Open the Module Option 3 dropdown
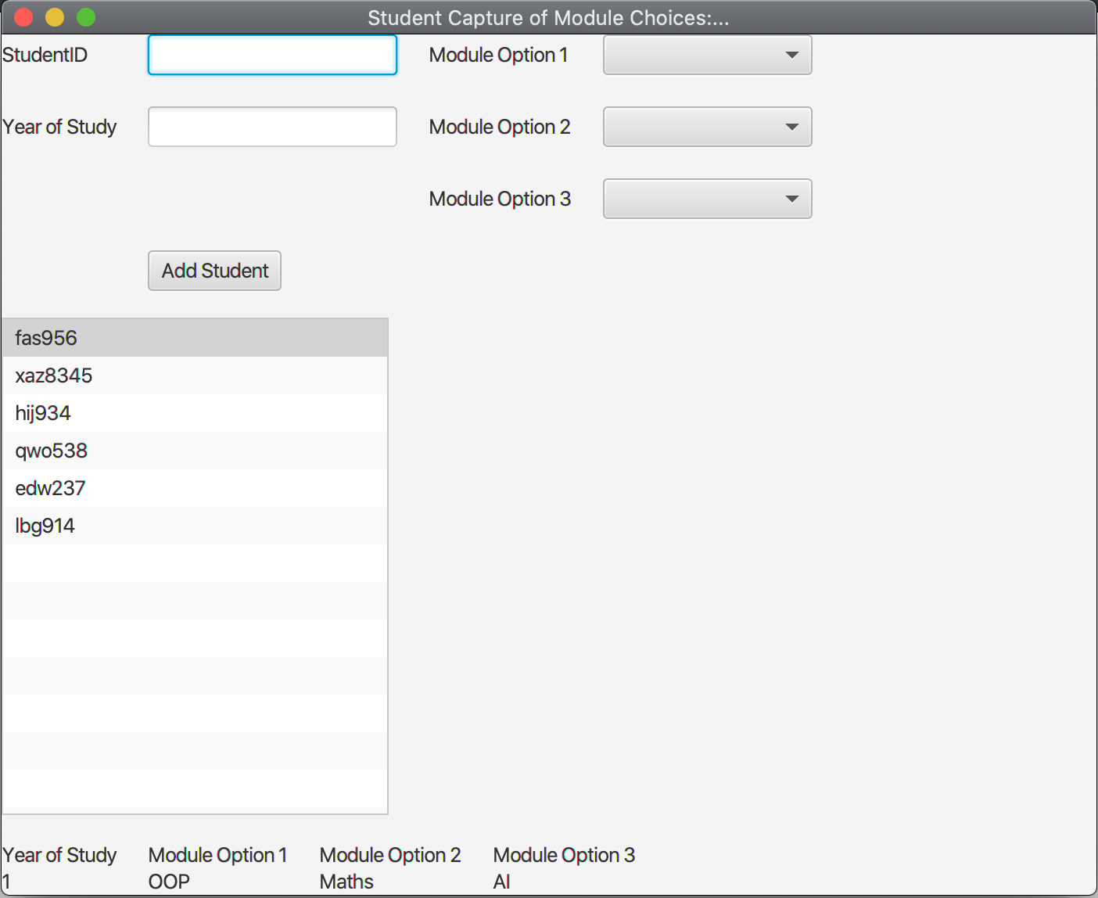Image resolution: width=1098 pixels, height=898 pixels. [x=707, y=199]
